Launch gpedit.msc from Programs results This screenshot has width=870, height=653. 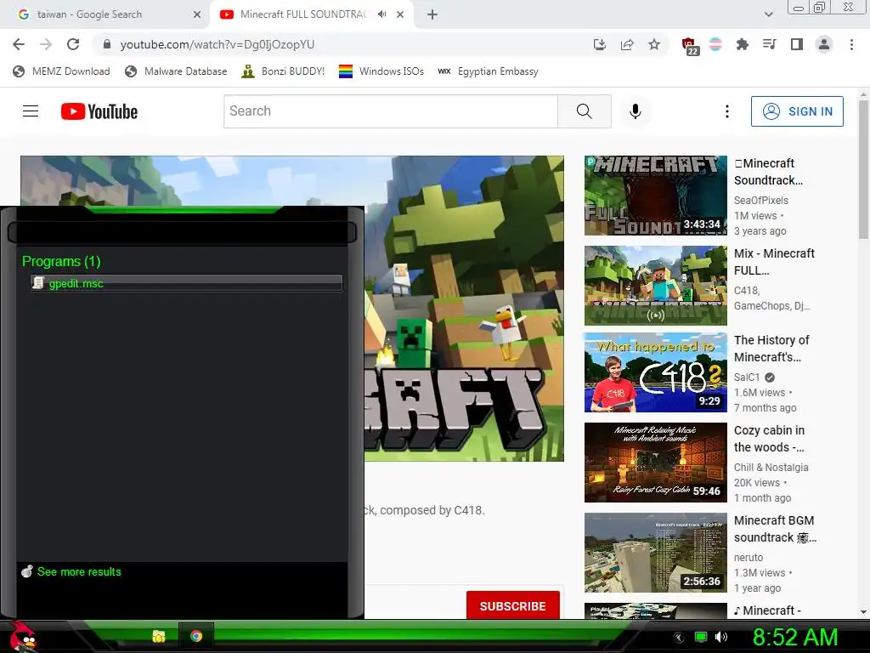186,283
